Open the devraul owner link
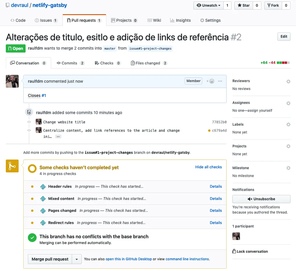The height and width of the screenshot is (271, 296). click(x=20, y=5)
